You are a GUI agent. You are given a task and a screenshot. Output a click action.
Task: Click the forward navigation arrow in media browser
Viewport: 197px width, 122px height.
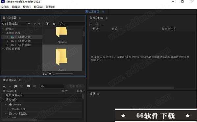pyautogui.click(x=39, y=24)
